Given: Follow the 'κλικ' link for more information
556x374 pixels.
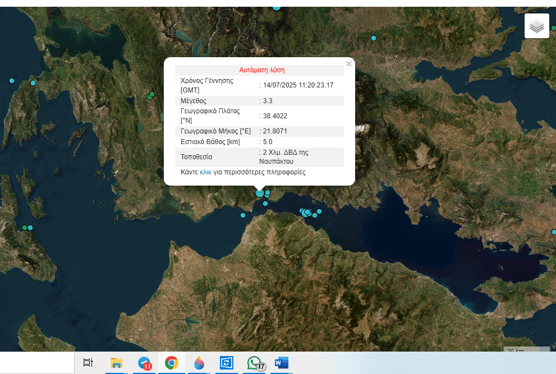Looking at the screenshot, I should tap(206, 172).
